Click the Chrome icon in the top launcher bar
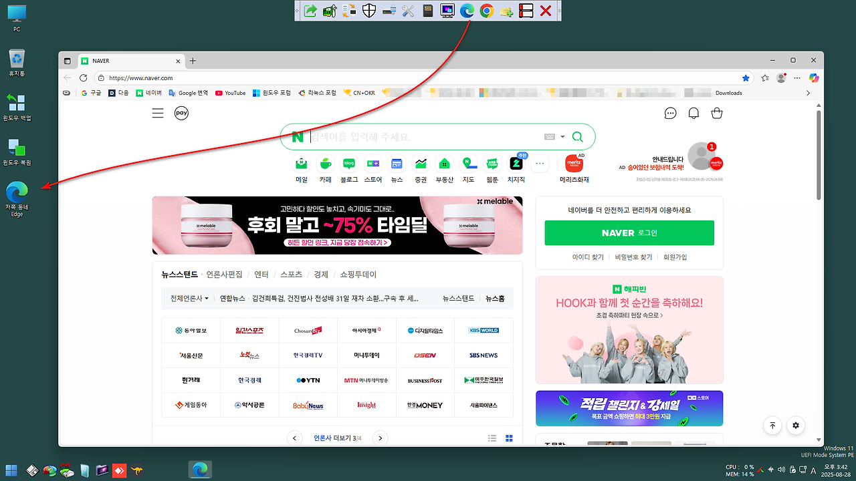Viewport: 856px width, 481px height. point(486,11)
